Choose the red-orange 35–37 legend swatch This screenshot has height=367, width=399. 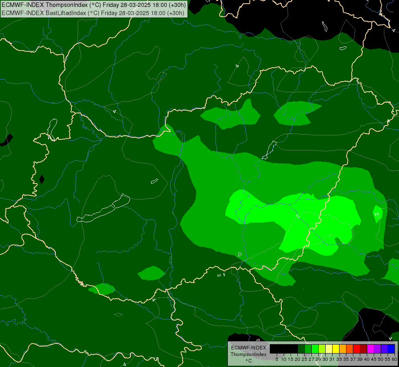coord(350,349)
